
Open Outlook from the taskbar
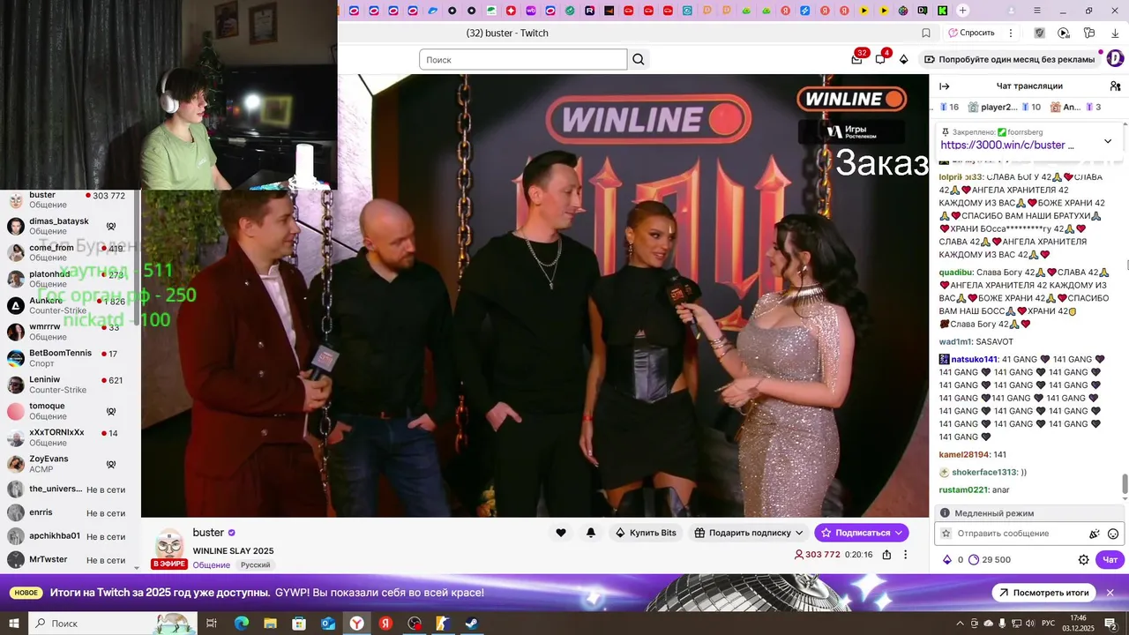click(327, 624)
